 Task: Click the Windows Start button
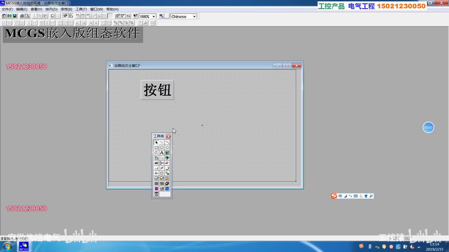[7, 246]
